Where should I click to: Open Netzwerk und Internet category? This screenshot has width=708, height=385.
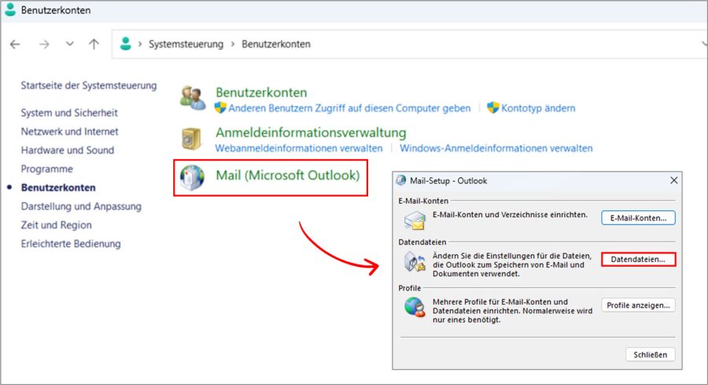click(69, 131)
